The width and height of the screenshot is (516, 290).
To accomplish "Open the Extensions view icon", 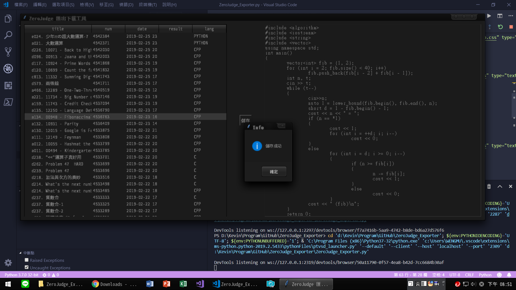I will tap(8, 85).
